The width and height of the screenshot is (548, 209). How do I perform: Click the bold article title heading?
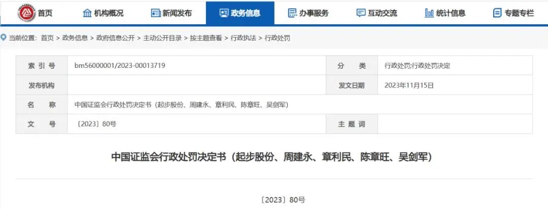pos(272,157)
